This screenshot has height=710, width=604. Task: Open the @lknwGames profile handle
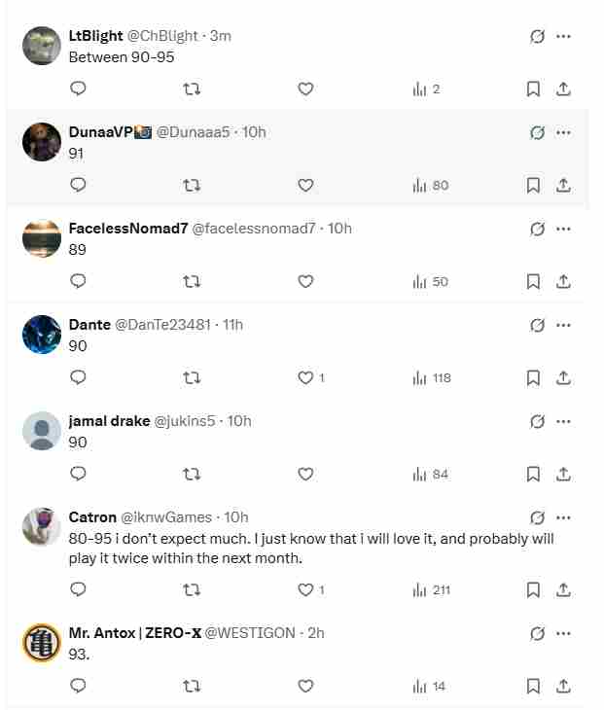pos(166,517)
